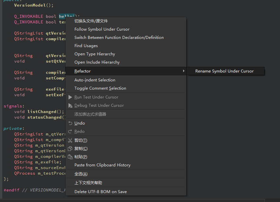
Task: Click the Run Test Under Cursor play icon
Action: [x=70, y=97]
